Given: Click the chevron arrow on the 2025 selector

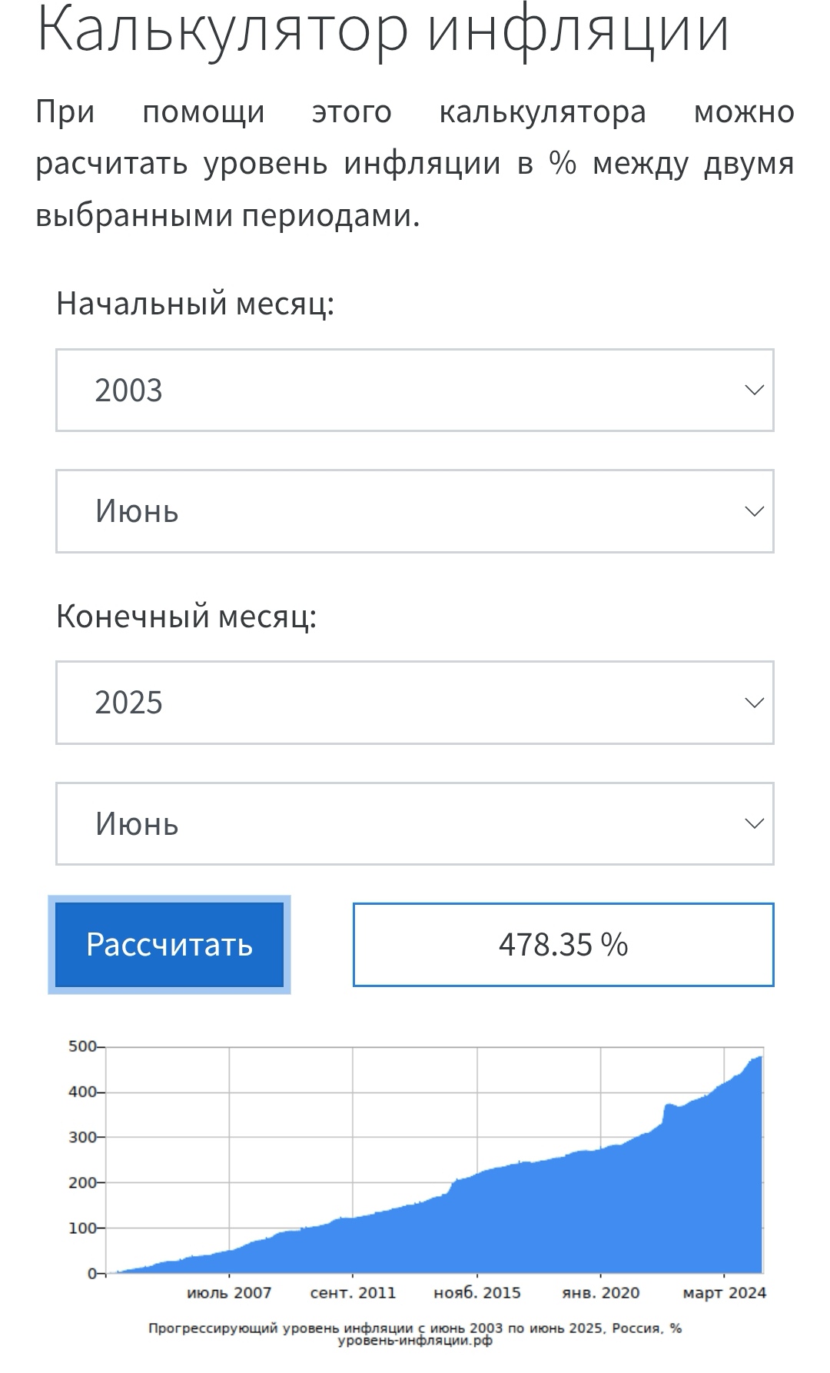Looking at the screenshot, I should [x=754, y=703].
